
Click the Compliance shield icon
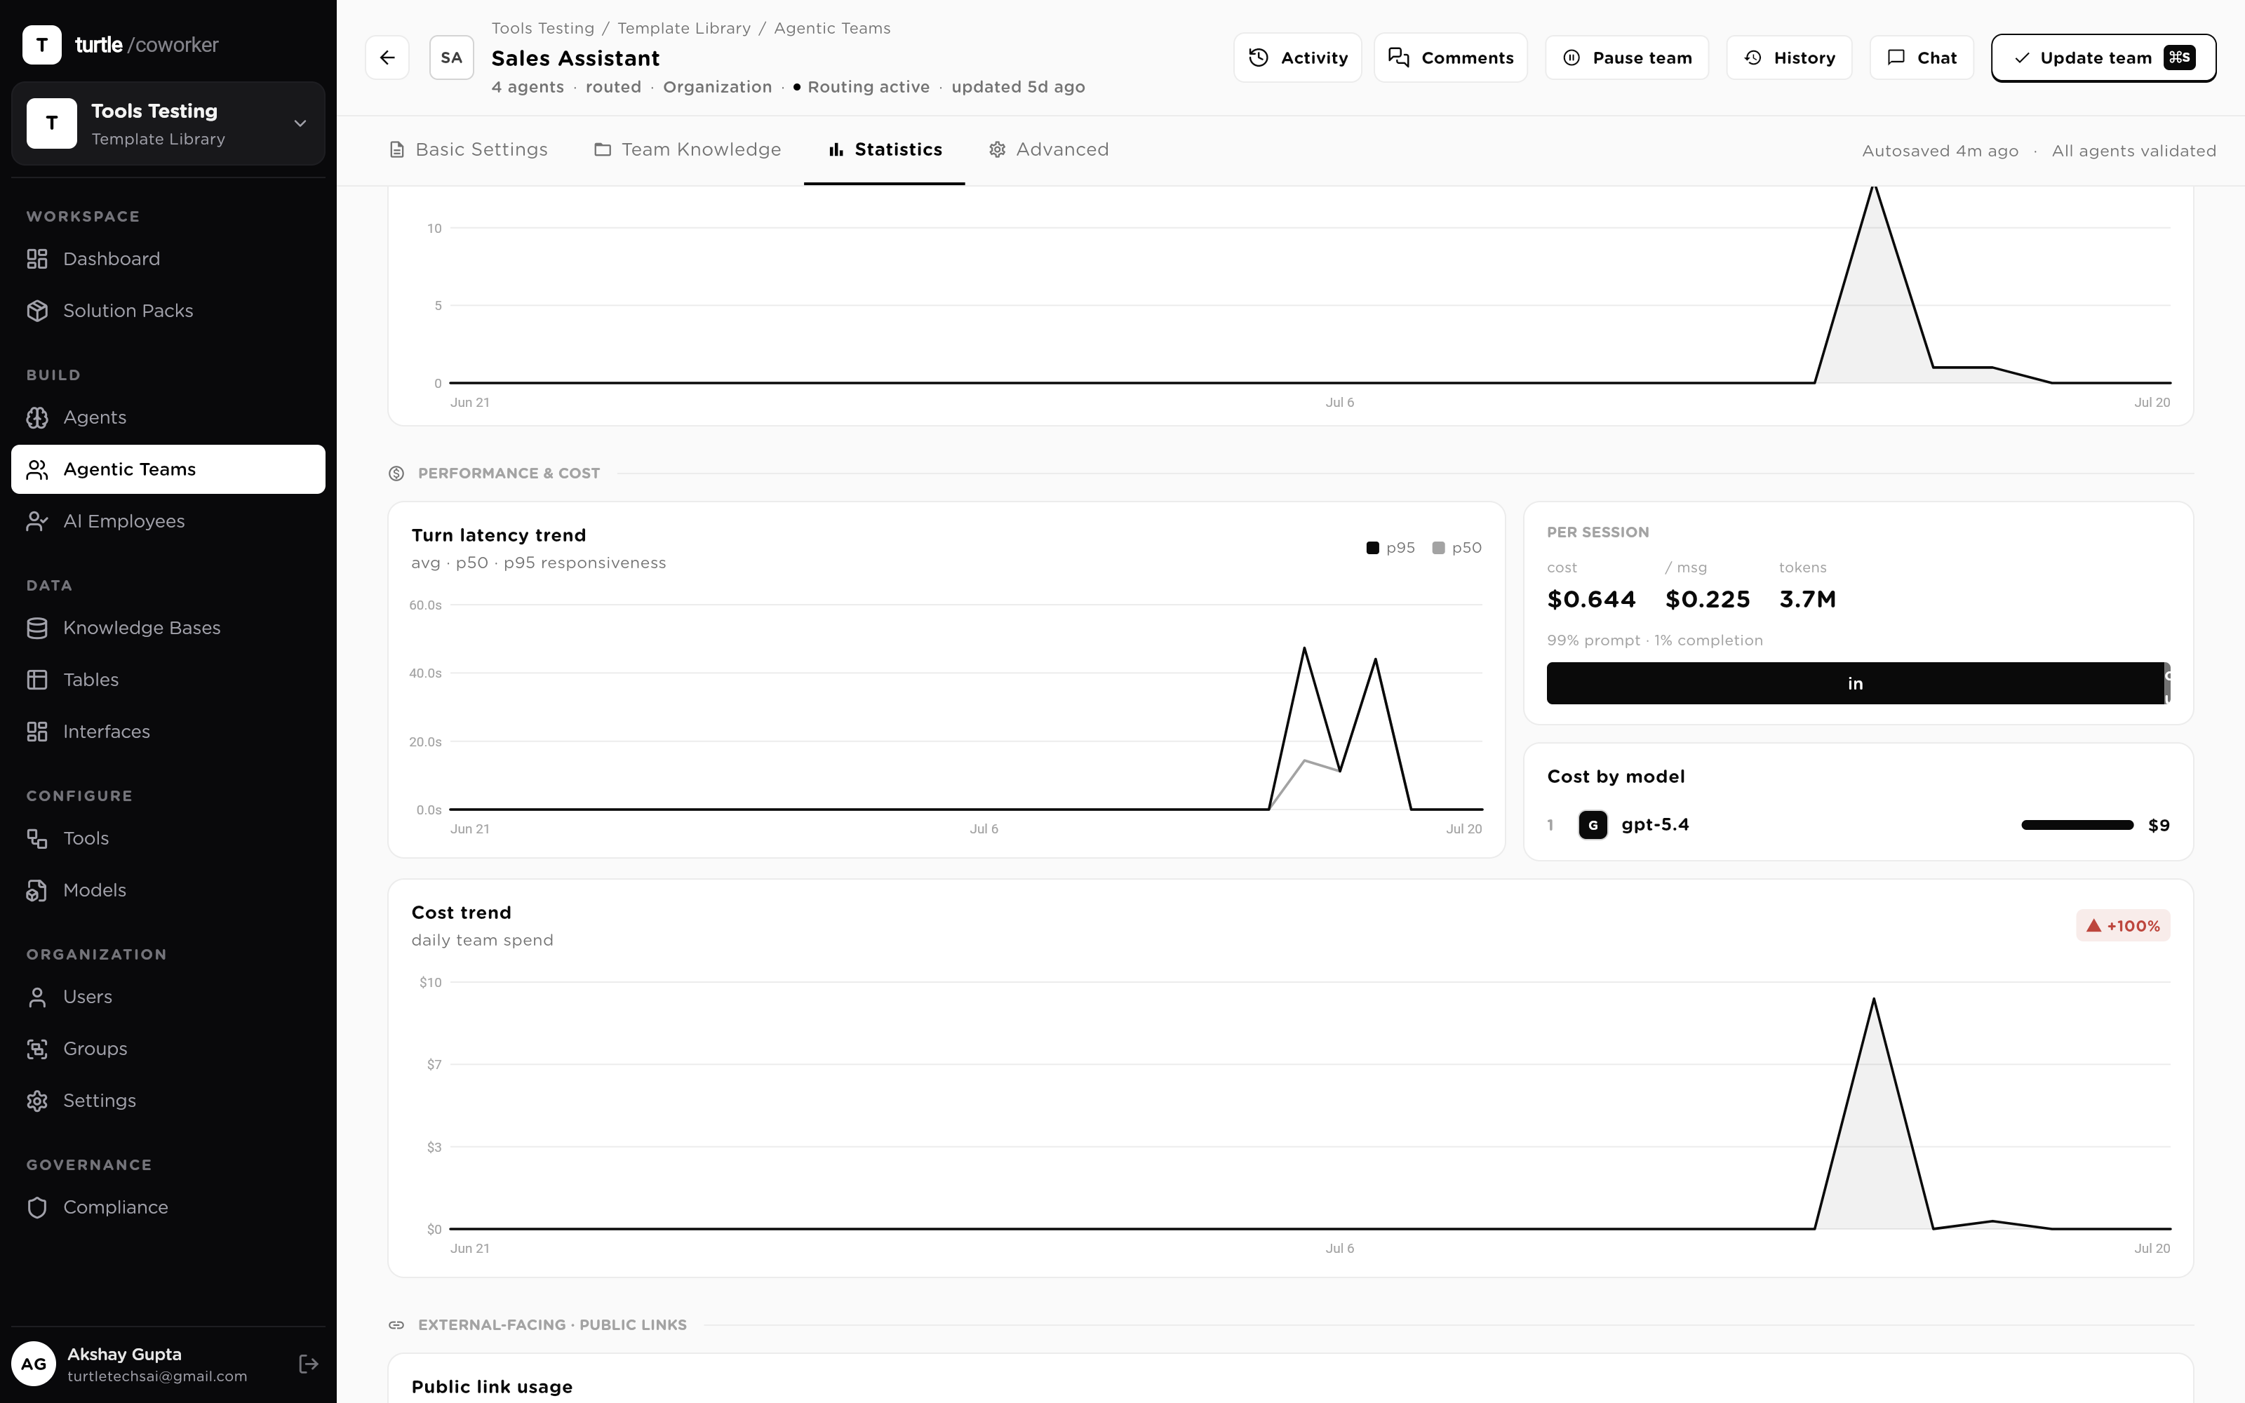point(37,1208)
